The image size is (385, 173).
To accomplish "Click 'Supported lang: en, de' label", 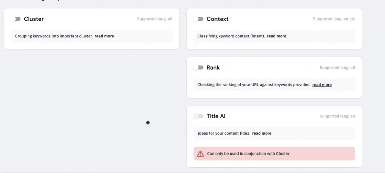I will 334,19.
